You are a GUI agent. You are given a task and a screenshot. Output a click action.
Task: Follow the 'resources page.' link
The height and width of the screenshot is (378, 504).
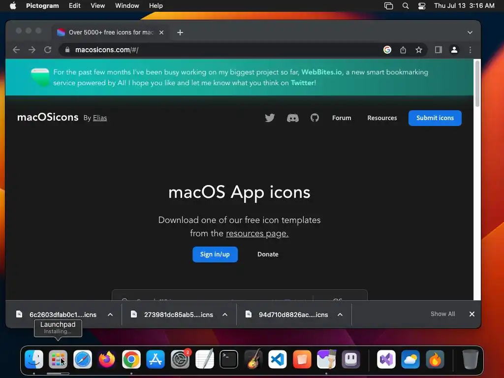[x=257, y=233]
